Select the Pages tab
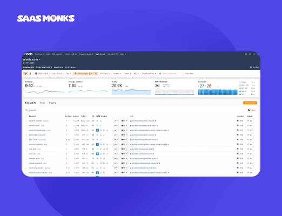The image size is (282, 216). tap(52, 103)
